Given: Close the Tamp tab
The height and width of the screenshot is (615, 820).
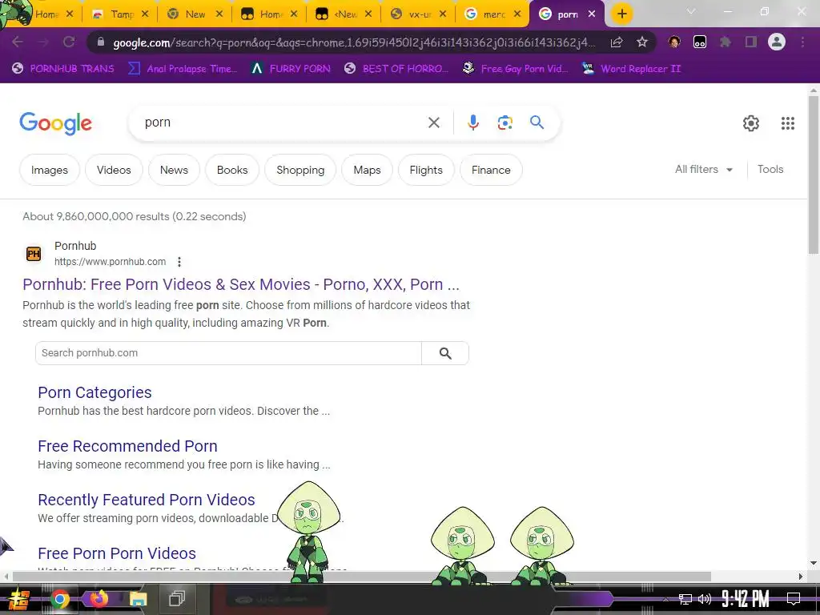Looking at the screenshot, I should 145,14.
